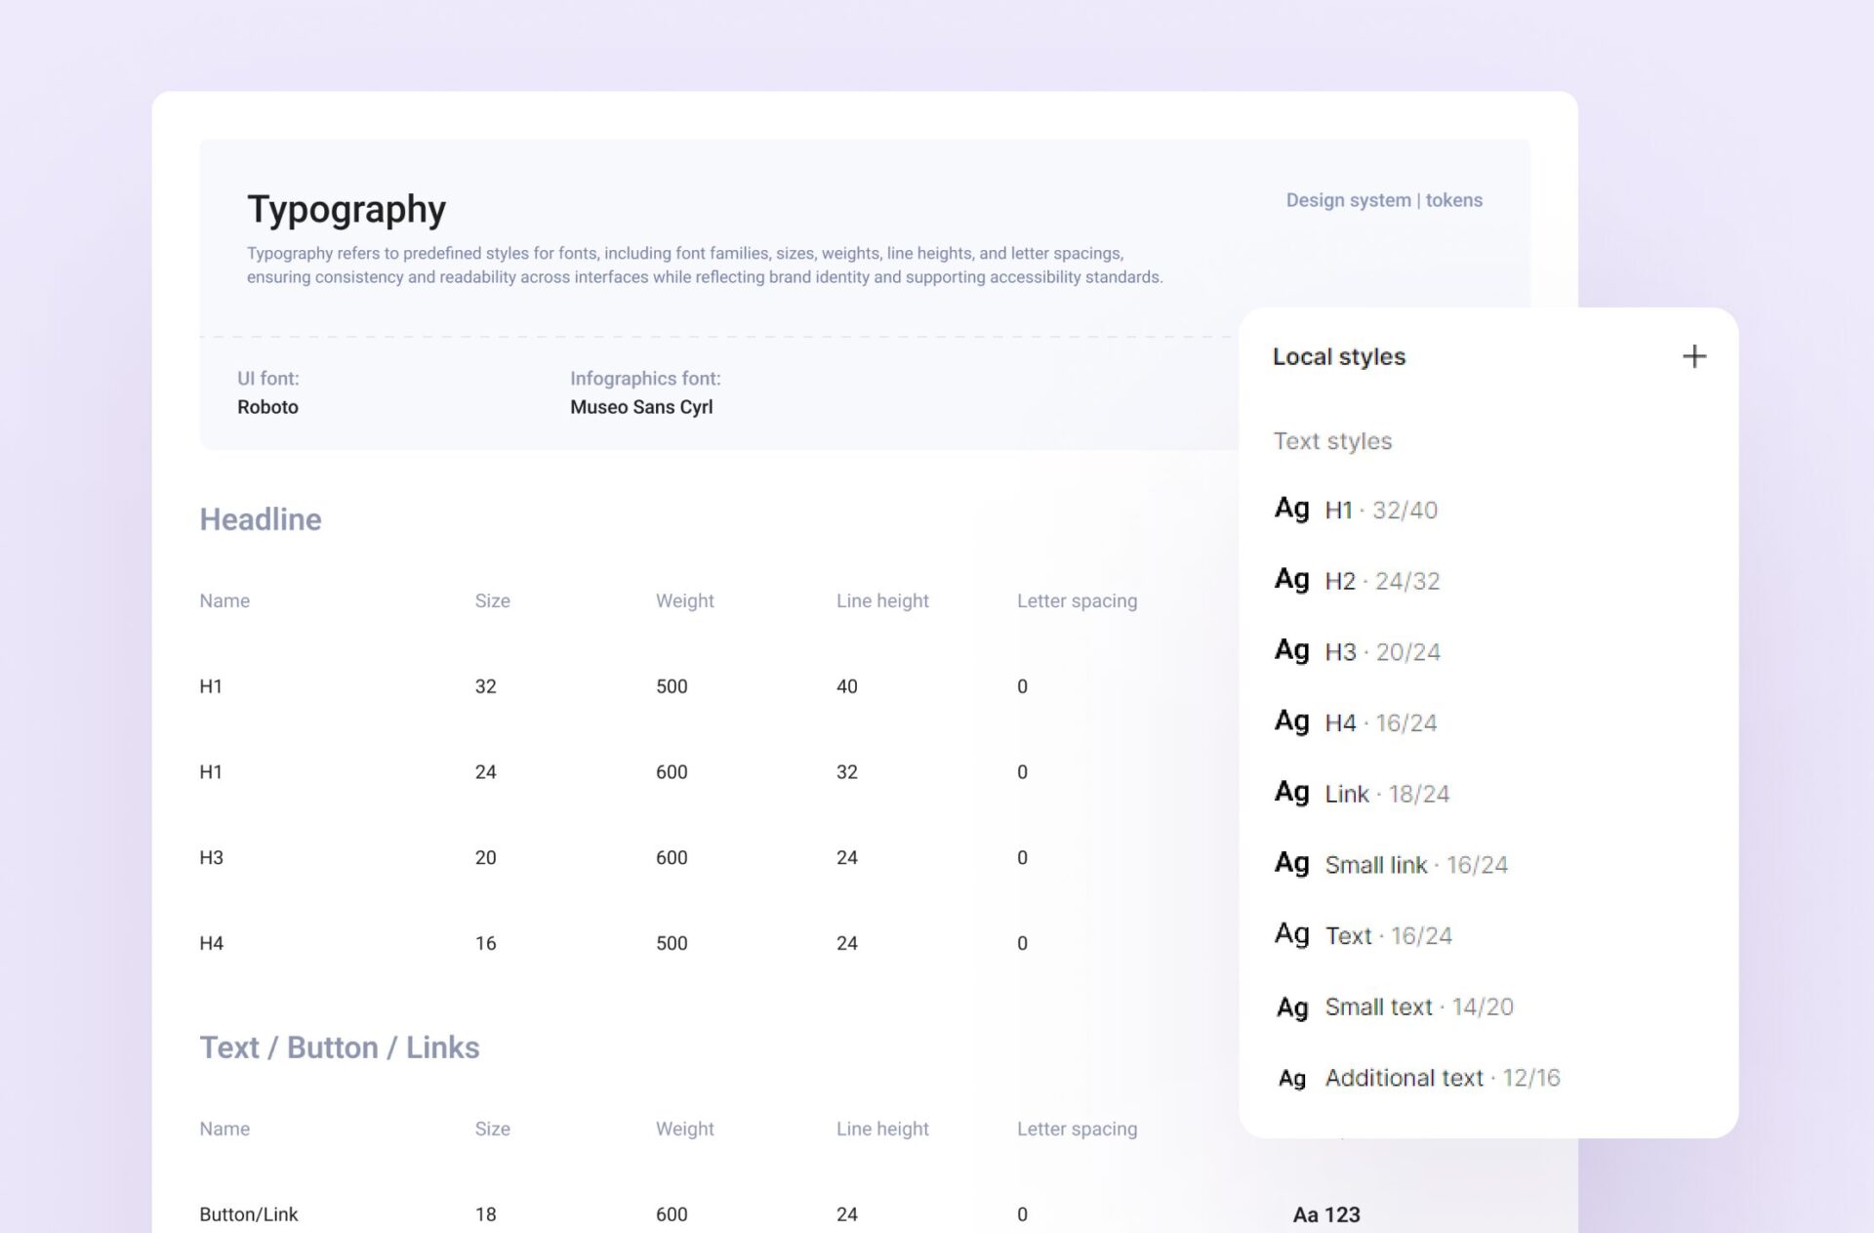1874x1233 pixels.
Task: Click the Ag preview icon for H2
Action: (x=1291, y=580)
